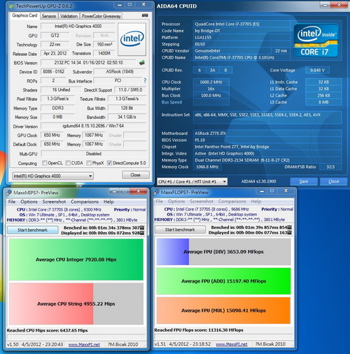Open the Options menu in MaxxFLOPS
The height and width of the screenshot is (354, 350).
176,201
